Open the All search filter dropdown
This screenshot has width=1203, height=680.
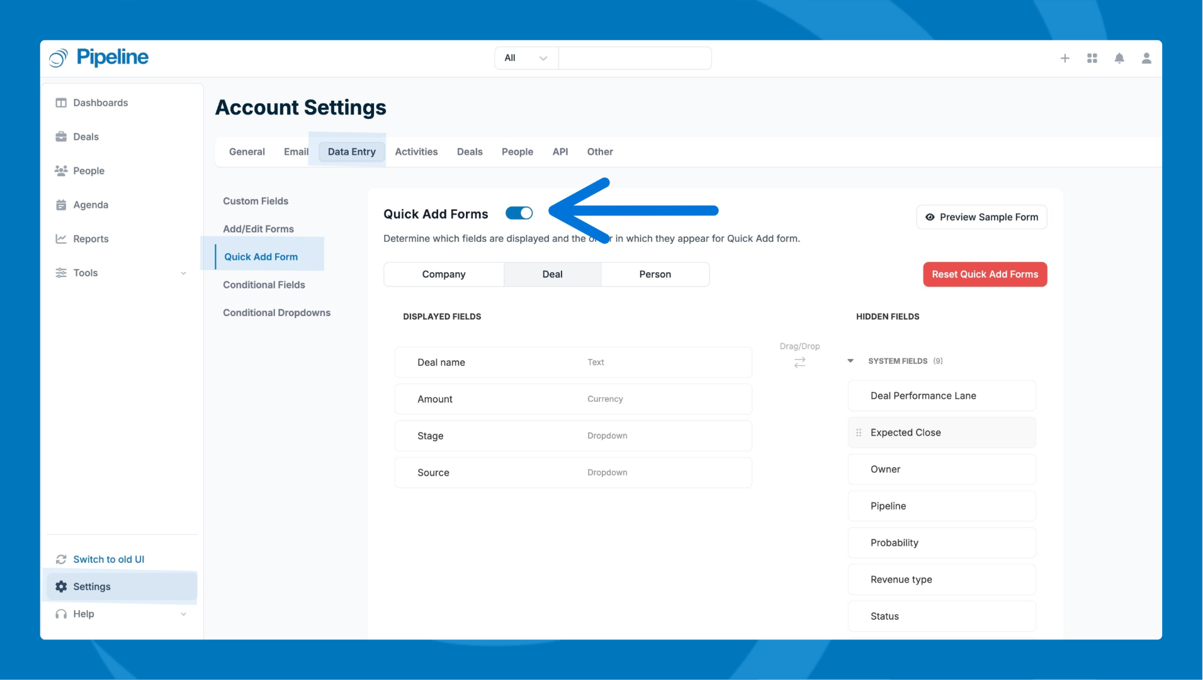pos(526,58)
